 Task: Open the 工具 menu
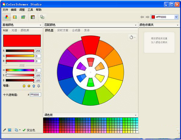point(30,10)
